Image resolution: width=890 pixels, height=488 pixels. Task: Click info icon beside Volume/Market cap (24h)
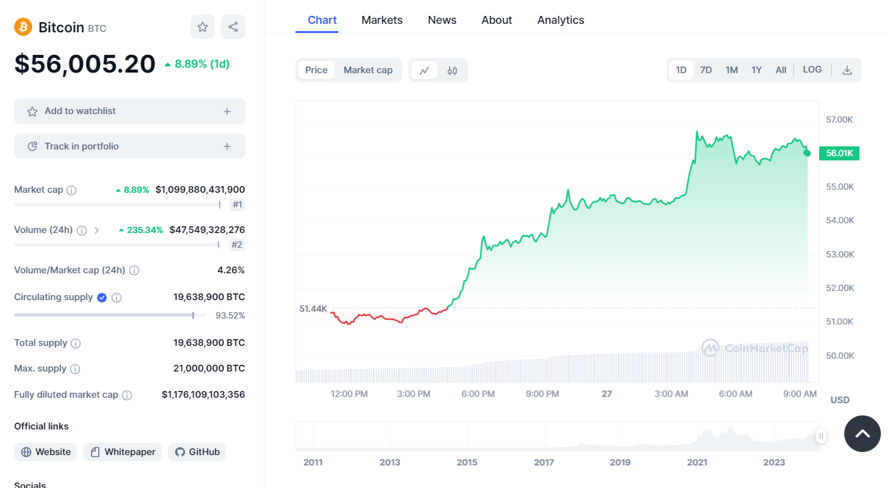tap(134, 270)
